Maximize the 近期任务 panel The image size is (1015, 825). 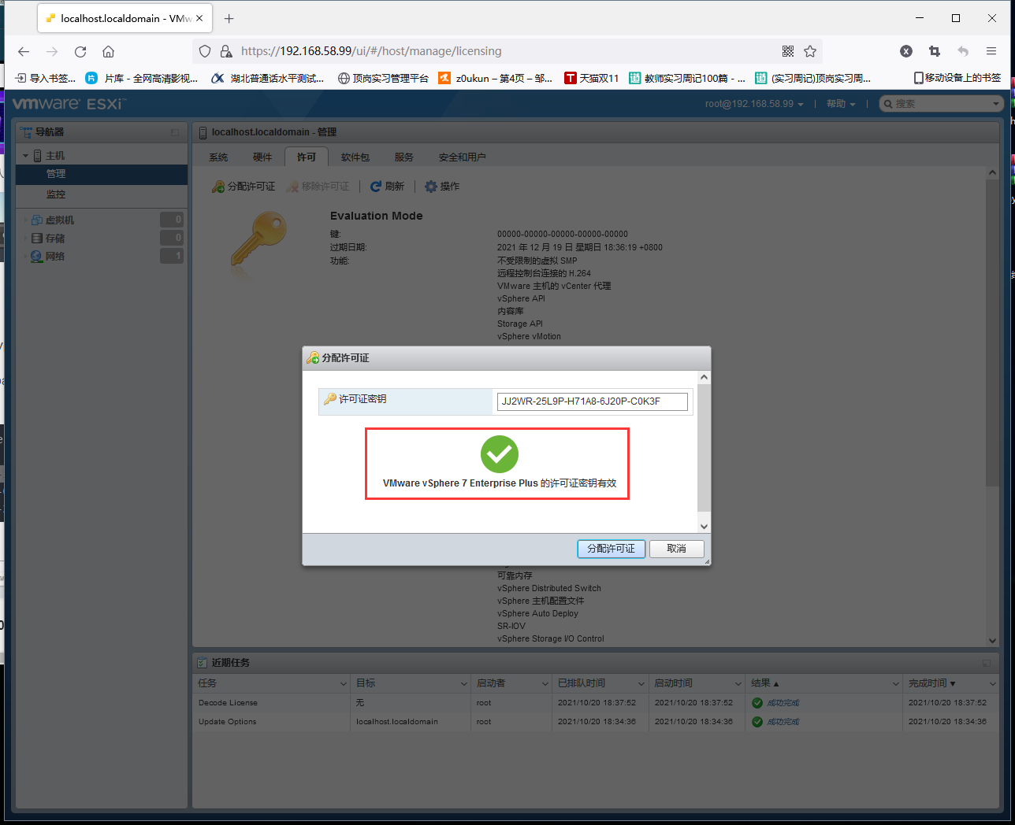(x=987, y=663)
